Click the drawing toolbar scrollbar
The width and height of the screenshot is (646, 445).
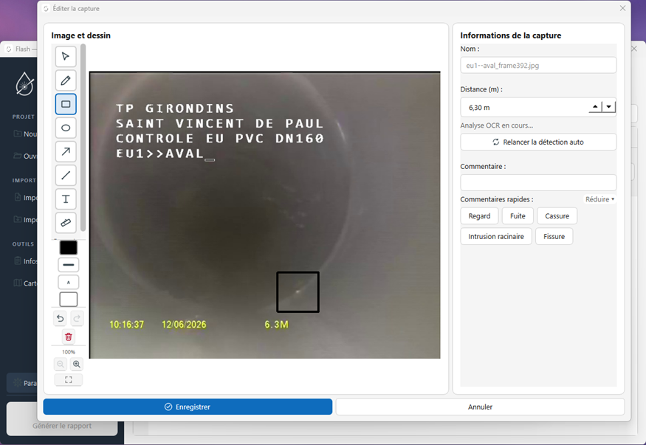pos(83,138)
